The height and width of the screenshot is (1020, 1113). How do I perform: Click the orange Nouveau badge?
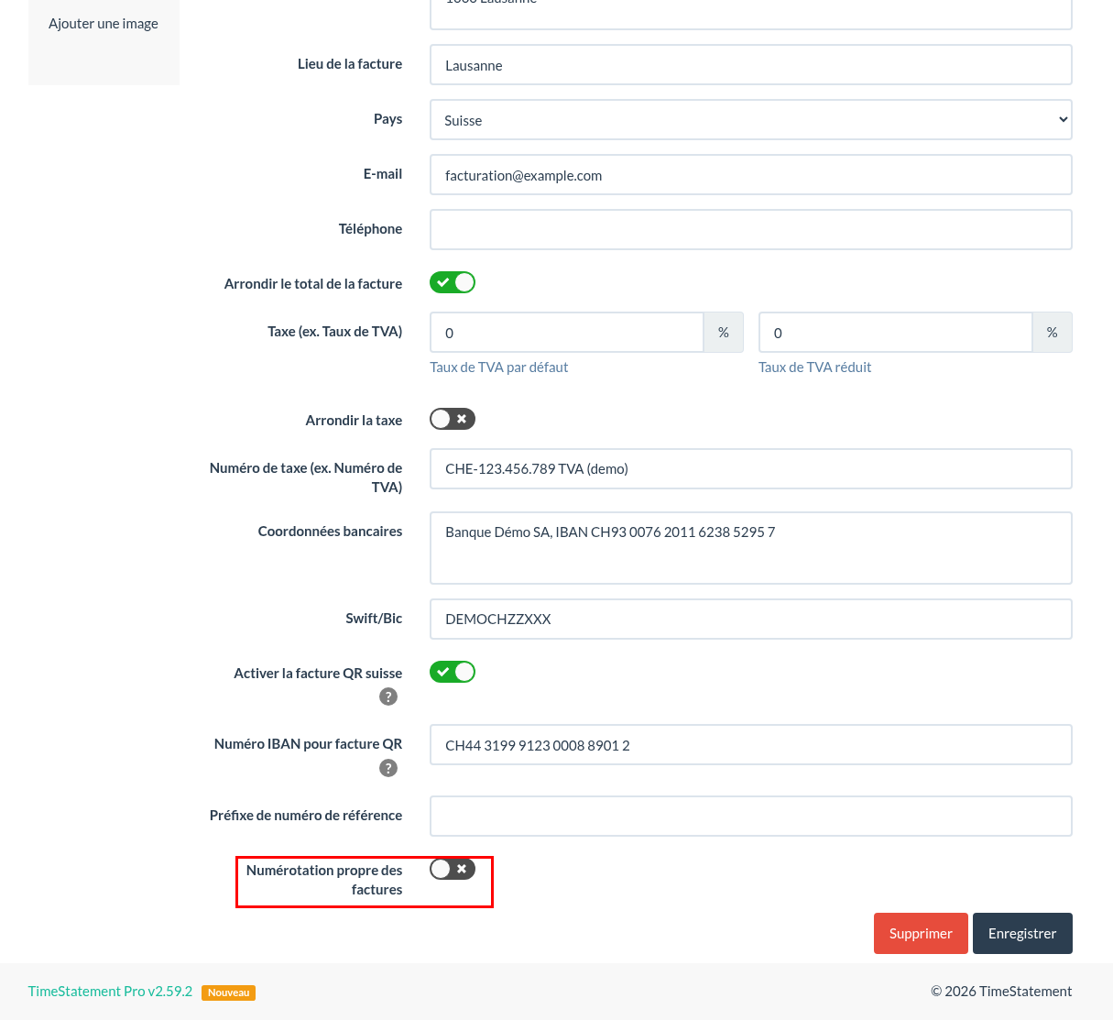229,993
